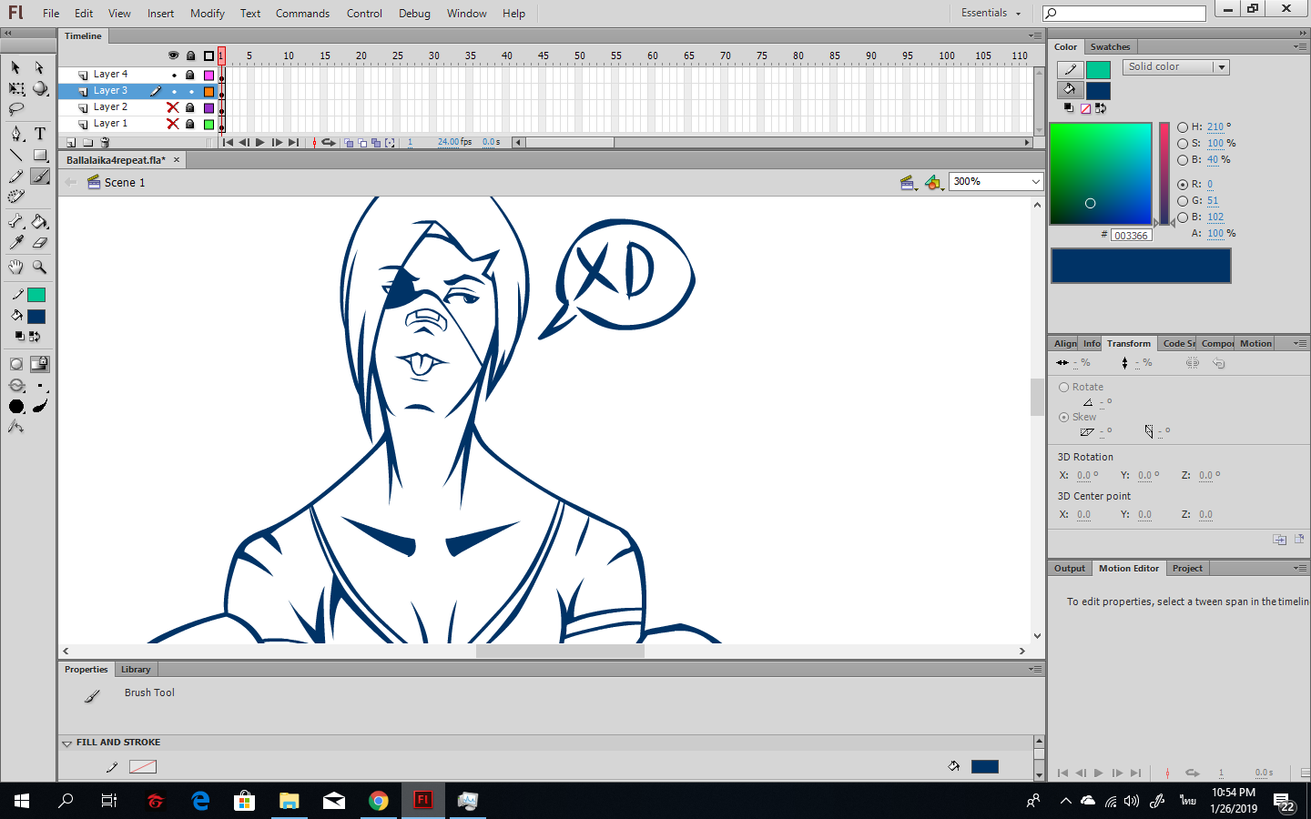Toggle Object Drawing mode in toolbox

(x=15, y=364)
